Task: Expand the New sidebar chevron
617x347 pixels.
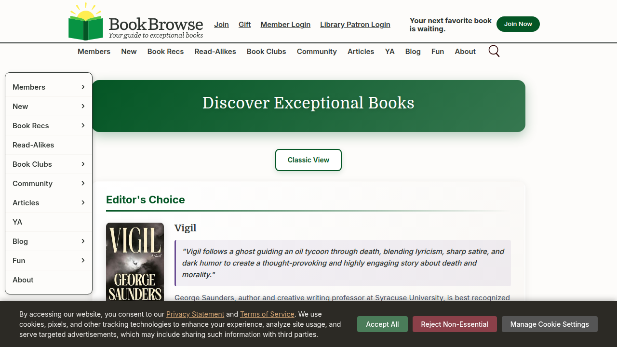Action: tap(83, 106)
